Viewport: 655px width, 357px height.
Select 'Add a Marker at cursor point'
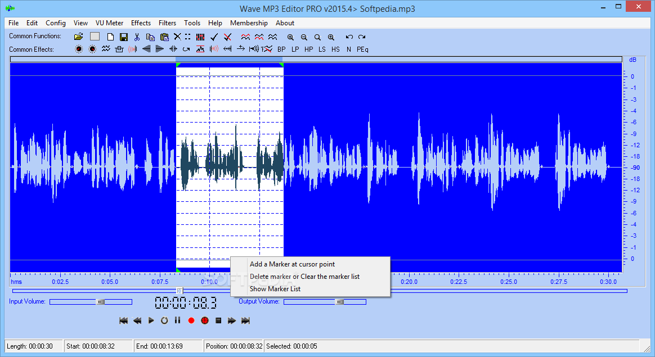(292, 264)
